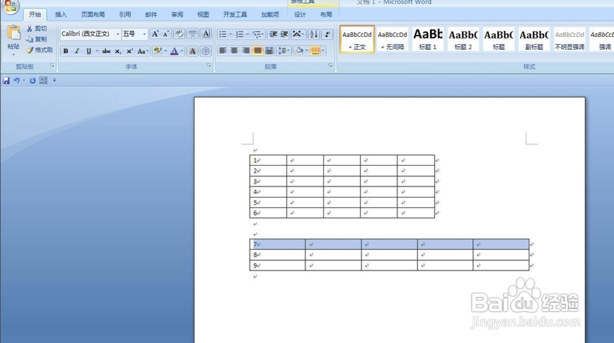Undo last action in Quick Access Toolbar

point(17,81)
